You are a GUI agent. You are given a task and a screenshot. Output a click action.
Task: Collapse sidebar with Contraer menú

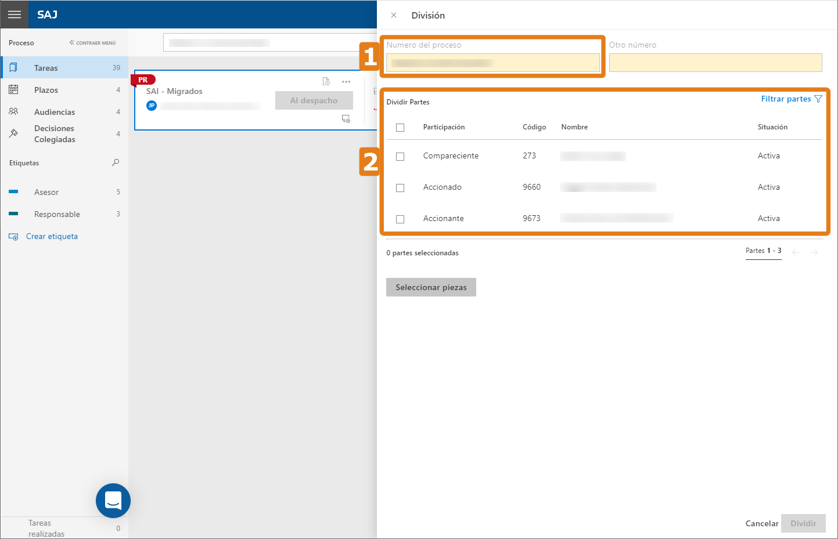click(92, 43)
